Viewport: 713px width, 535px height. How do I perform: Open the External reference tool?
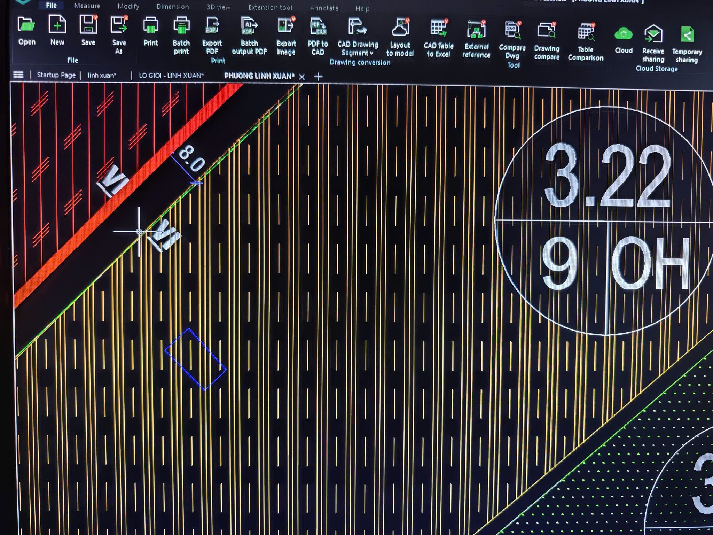pos(476,30)
